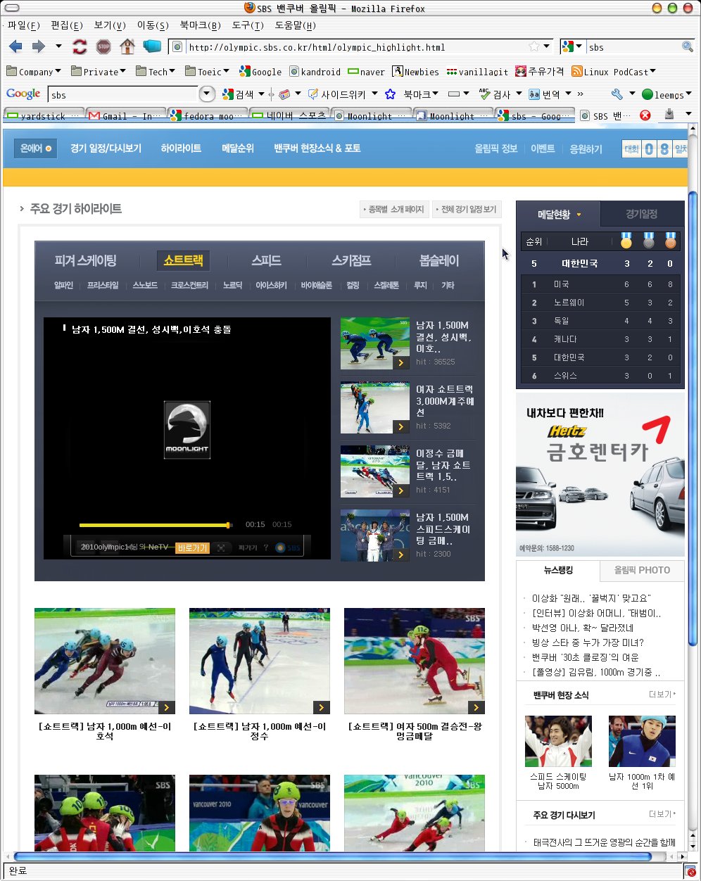Click the 온에어 button
Screen dimensions: 701x881
35,148
